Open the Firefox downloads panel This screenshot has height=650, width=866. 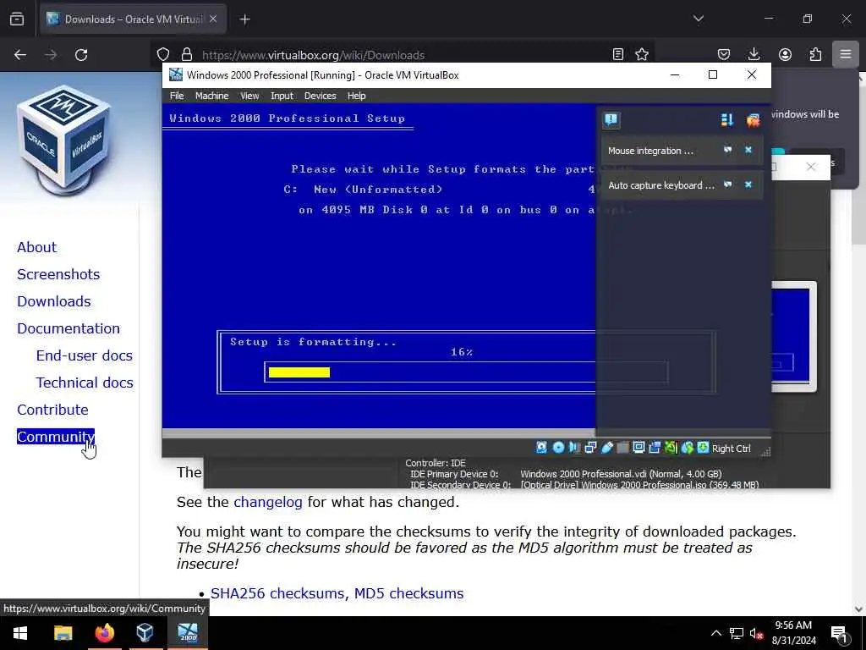pos(754,54)
